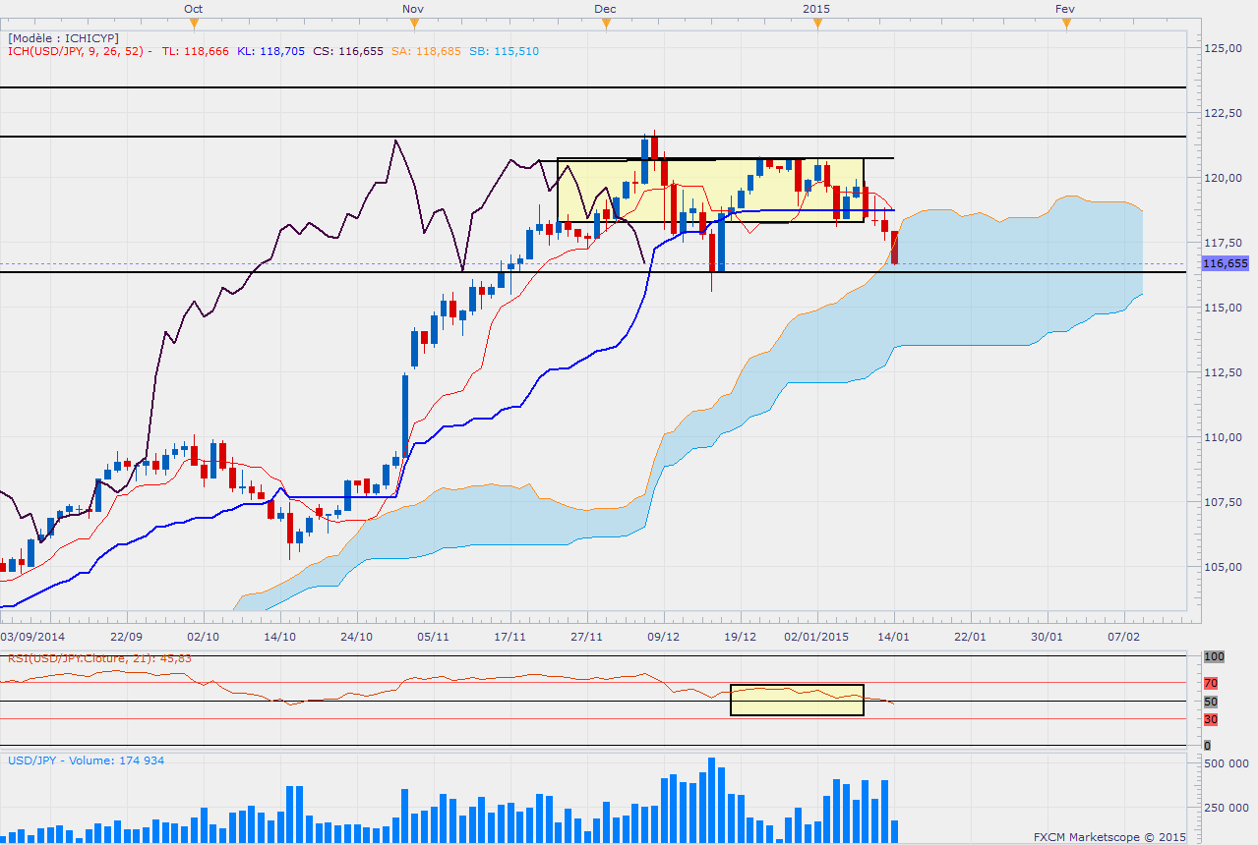The width and height of the screenshot is (1258, 845).
Task: Select the orange marker below 2015
Action: [x=817, y=24]
